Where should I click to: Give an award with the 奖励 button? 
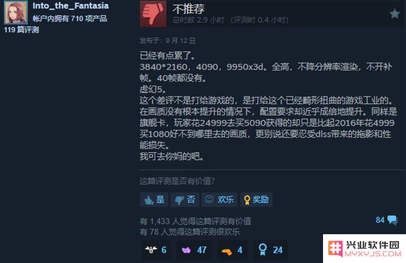pos(256,200)
